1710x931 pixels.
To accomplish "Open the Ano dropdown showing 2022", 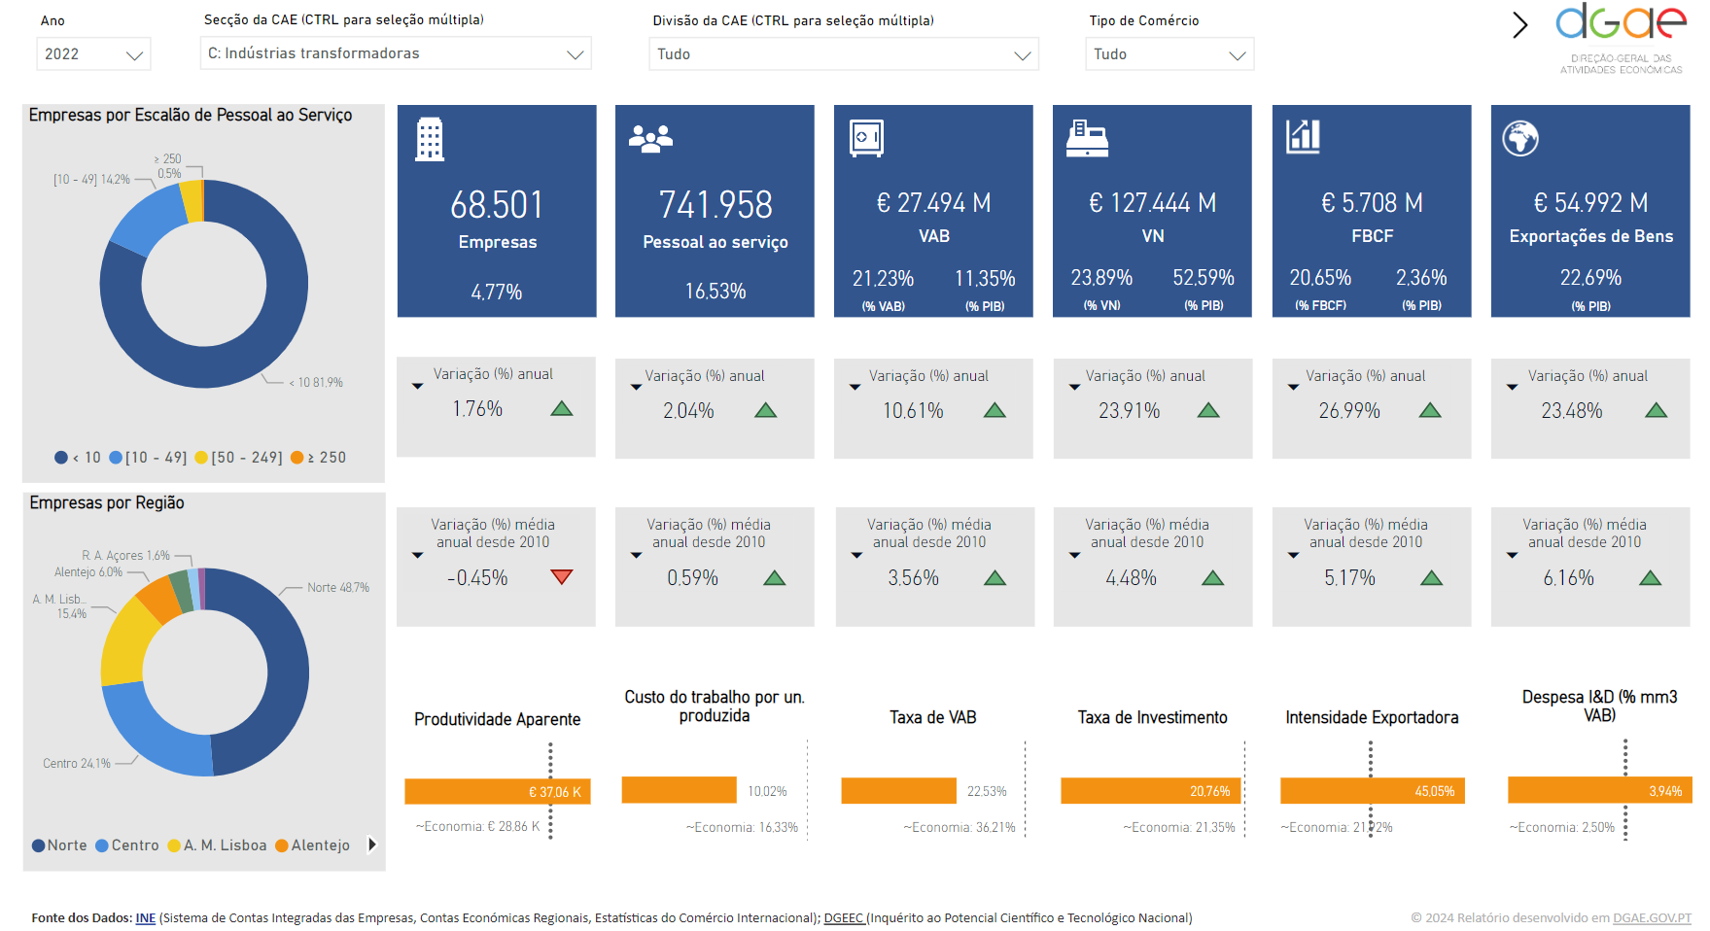I will (x=93, y=54).
